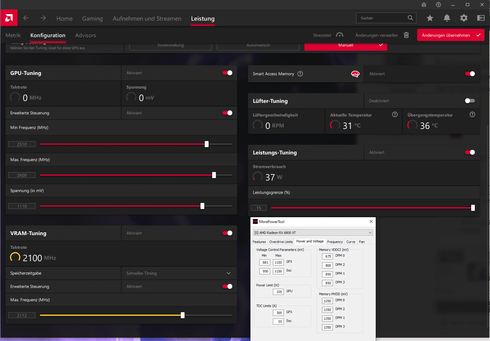Go back with the left arrow icon

[x=26, y=18]
